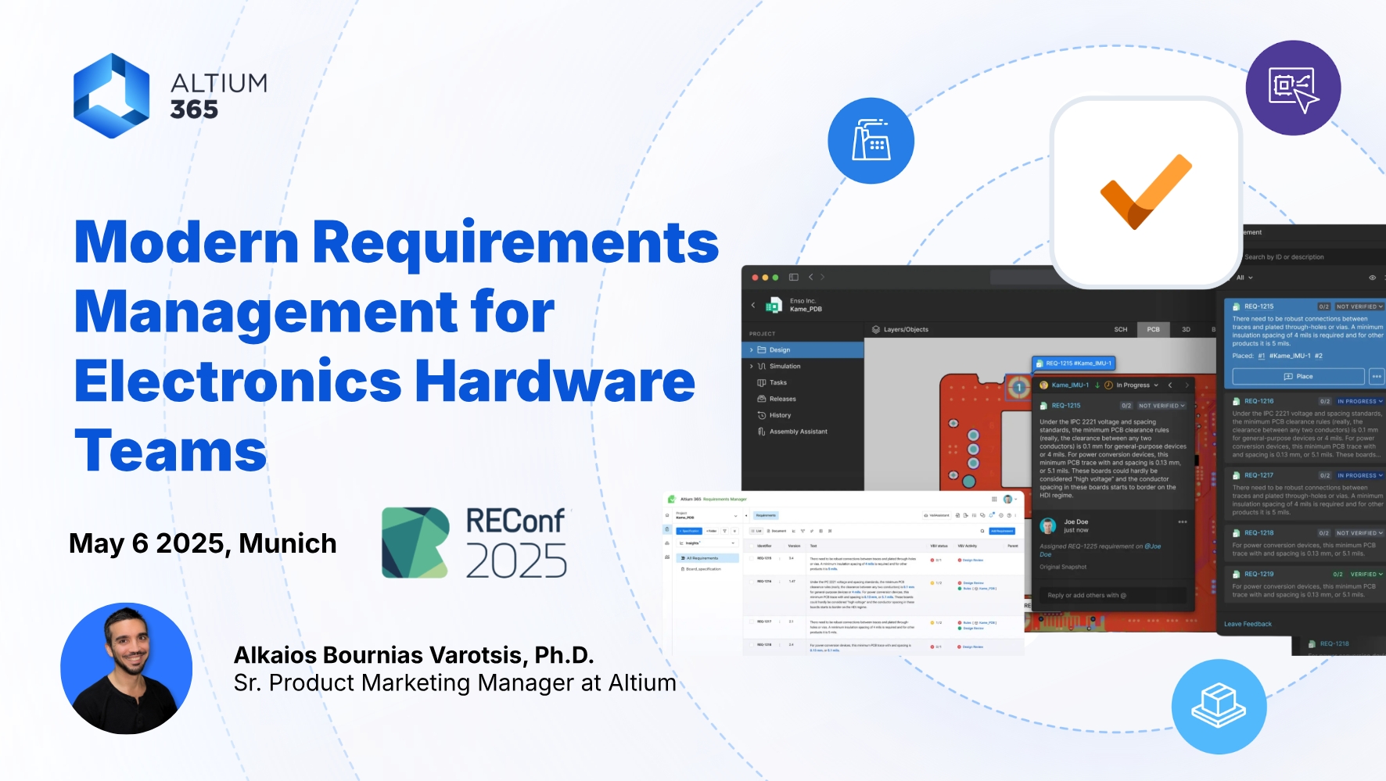Select Simulation in the project sidebar
1386x781 pixels.
point(785,366)
